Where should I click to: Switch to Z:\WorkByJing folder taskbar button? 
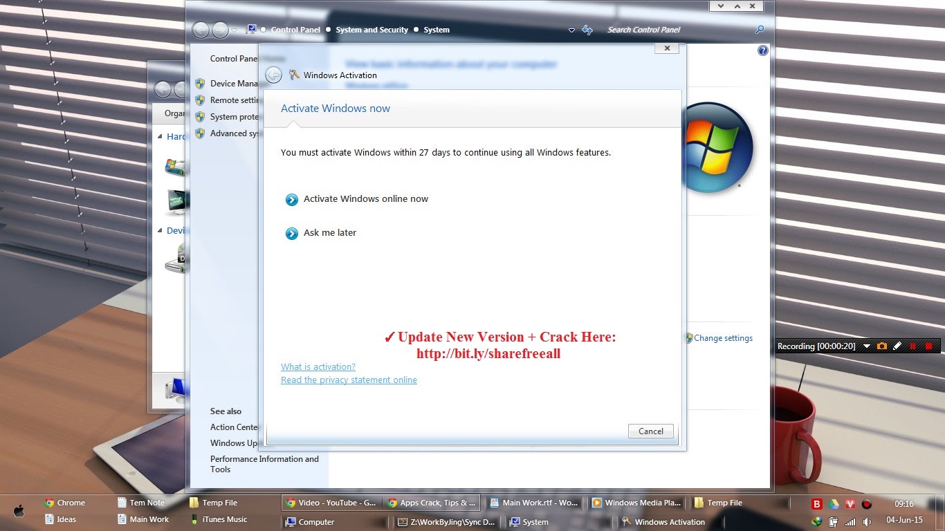[x=445, y=522]
